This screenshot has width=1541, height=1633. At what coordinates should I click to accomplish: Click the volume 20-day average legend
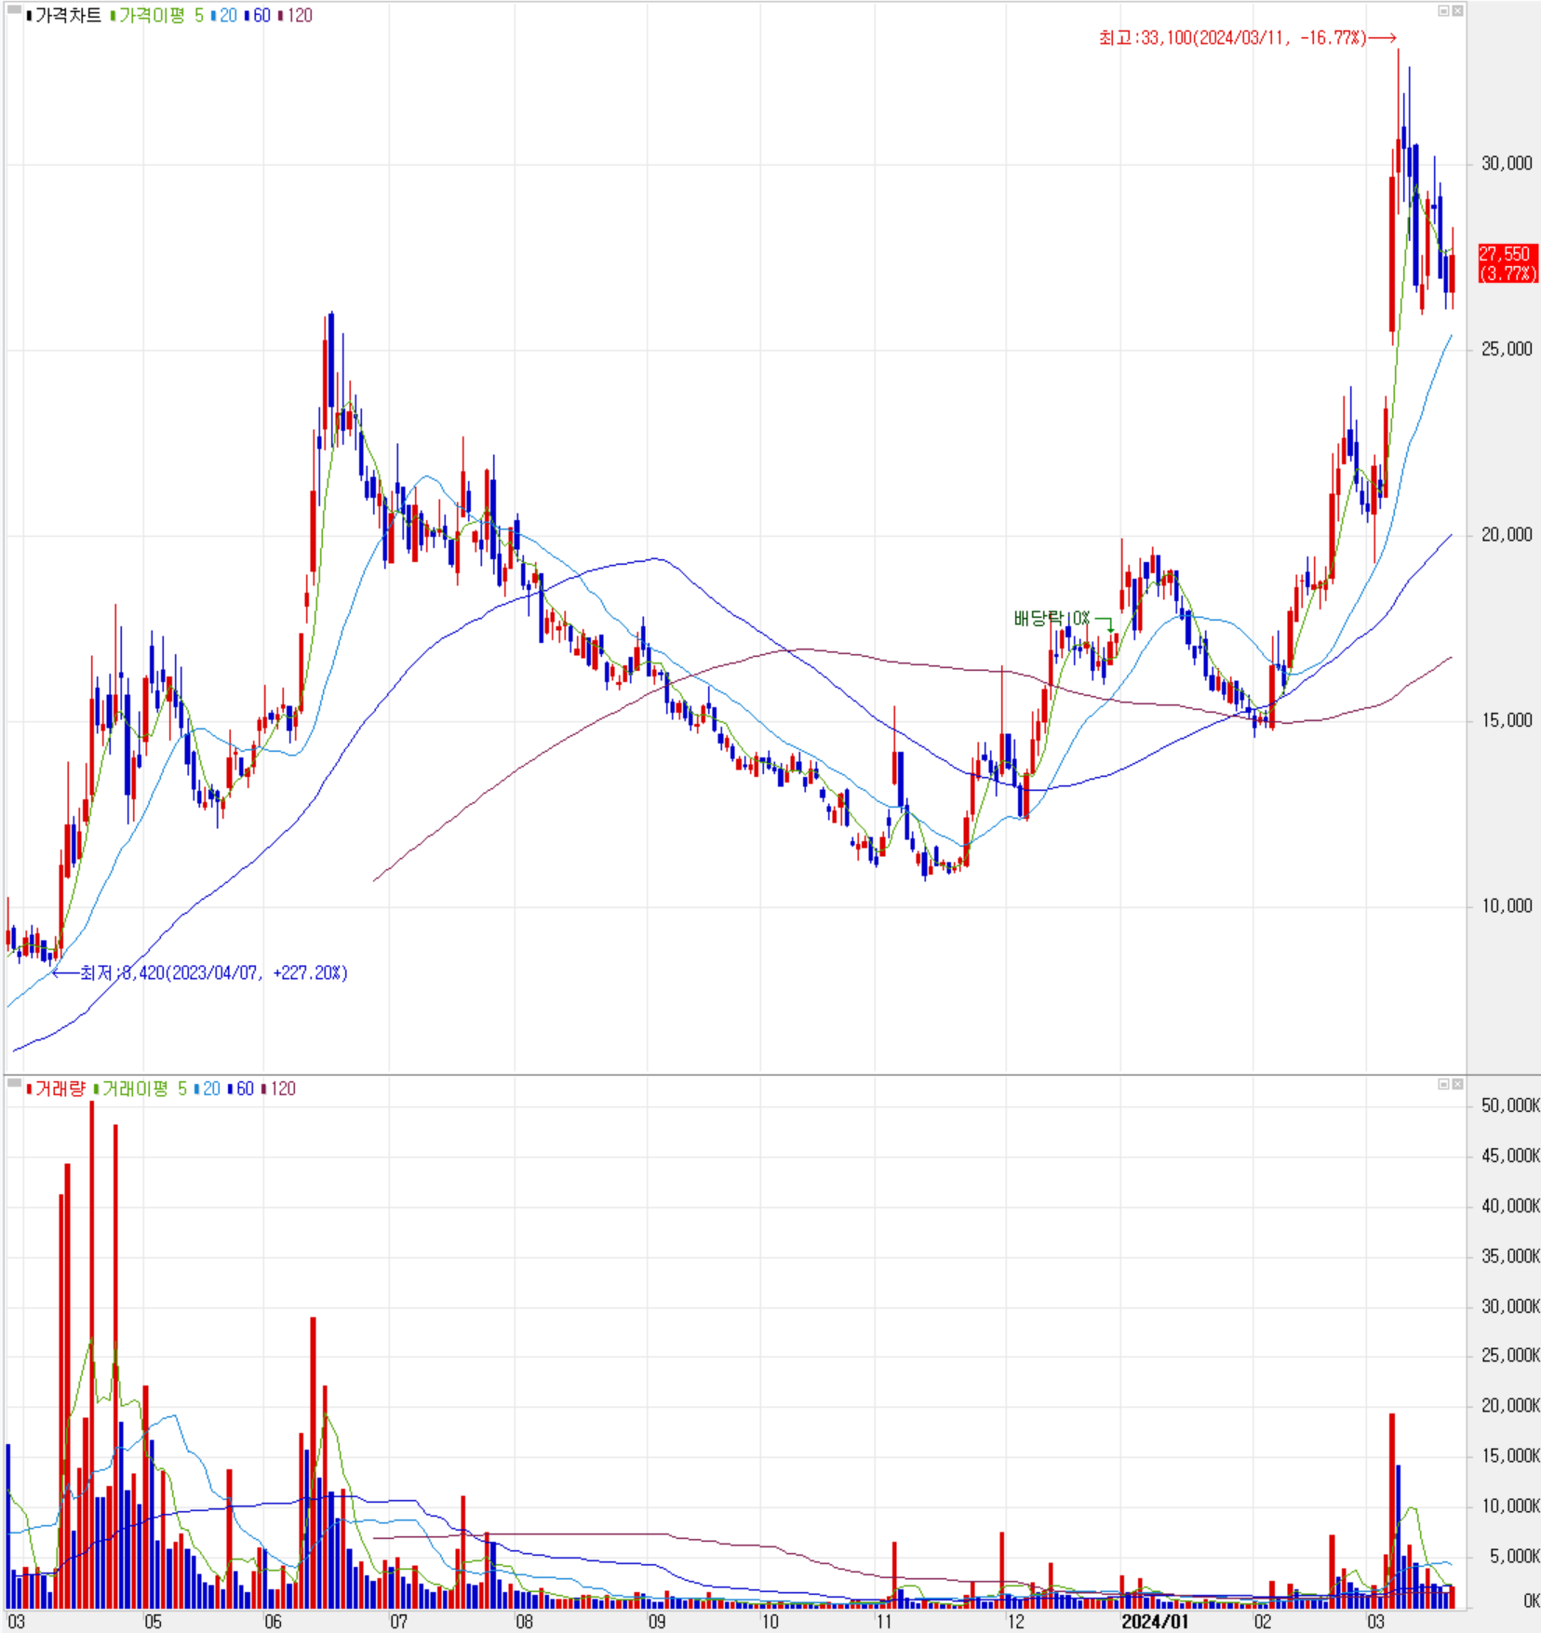coord(209,1089)
